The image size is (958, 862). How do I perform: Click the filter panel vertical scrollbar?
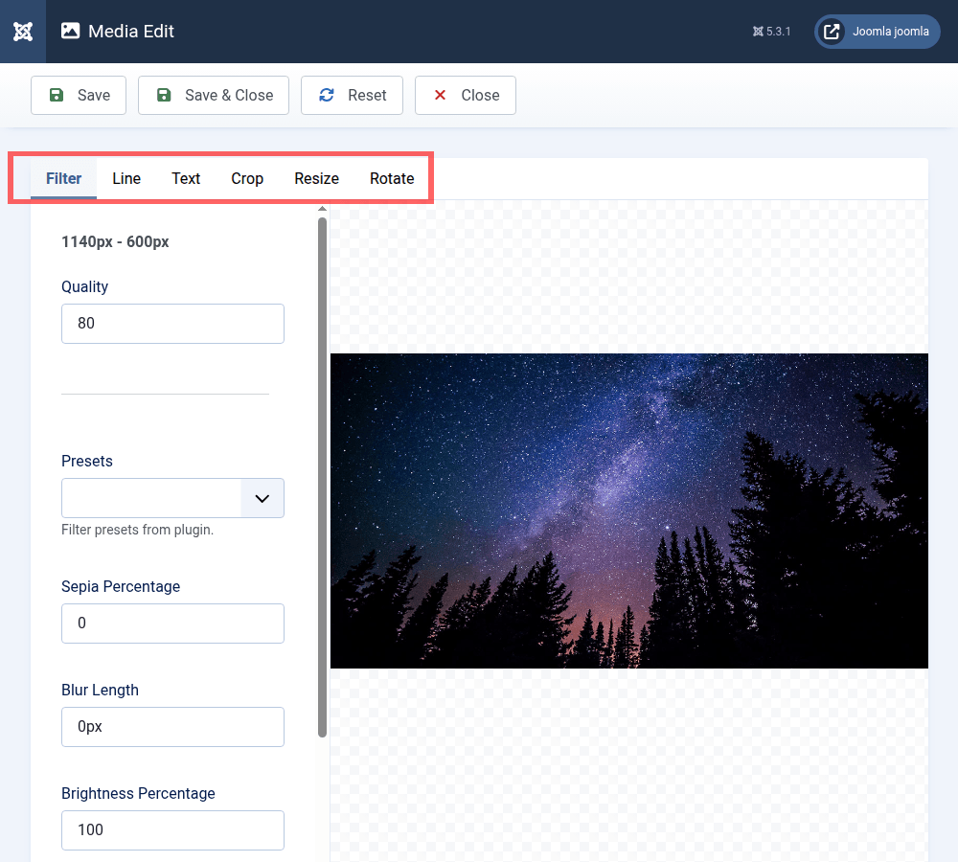[323, 479]
